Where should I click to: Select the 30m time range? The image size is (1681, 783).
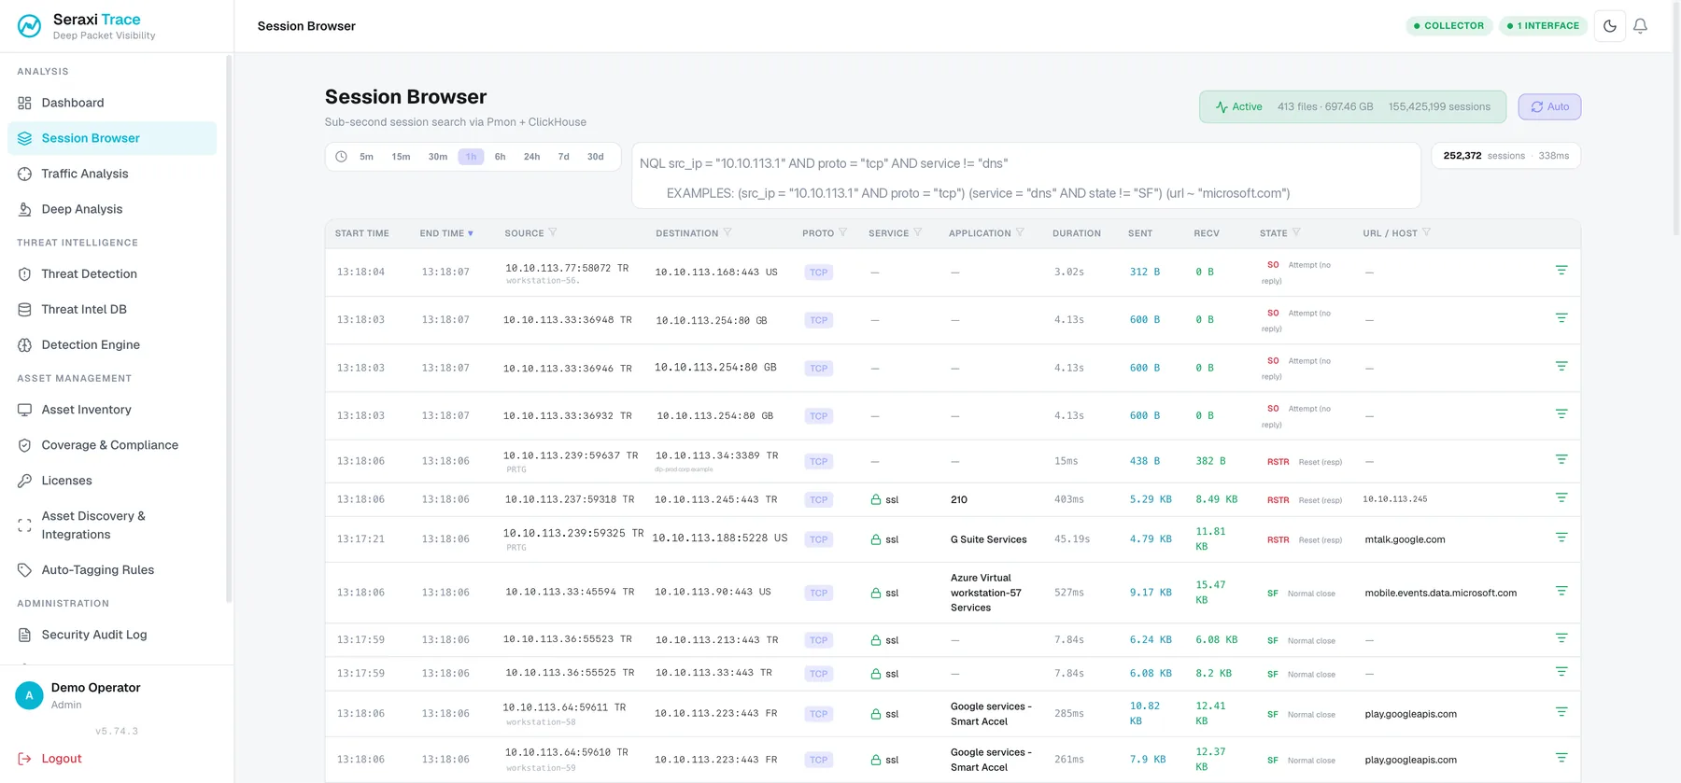pos(438,157)
